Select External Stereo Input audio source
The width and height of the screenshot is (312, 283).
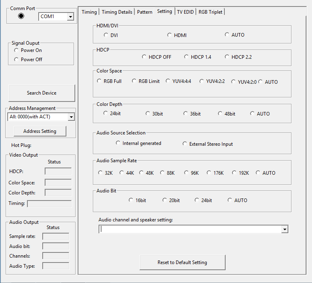coord(185,144)
